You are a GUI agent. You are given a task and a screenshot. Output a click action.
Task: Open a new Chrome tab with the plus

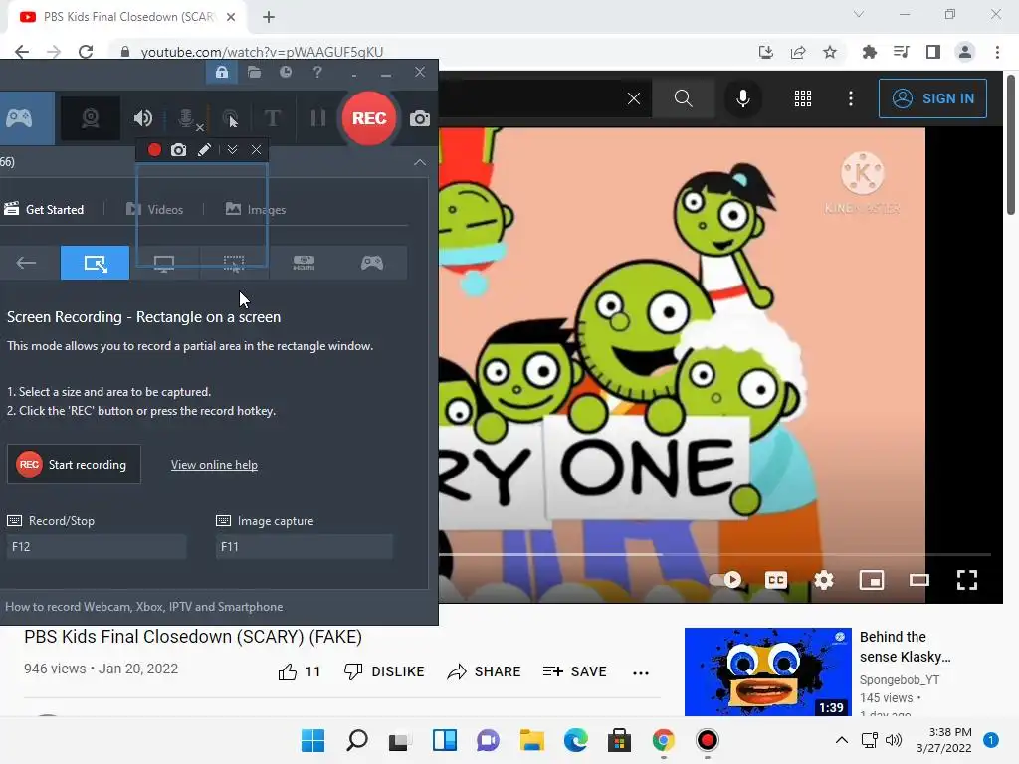click(269, 17)
